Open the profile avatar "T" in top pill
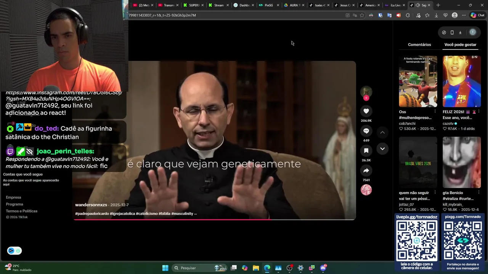 click(473, 32)
